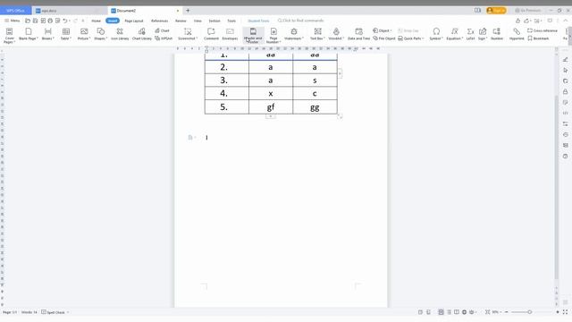
Task: Click the Print icon in quick access
Action: [50, 21]
